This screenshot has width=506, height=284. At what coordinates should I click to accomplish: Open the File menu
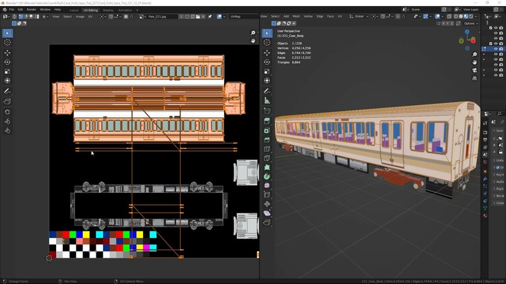(x=11, y=9)
